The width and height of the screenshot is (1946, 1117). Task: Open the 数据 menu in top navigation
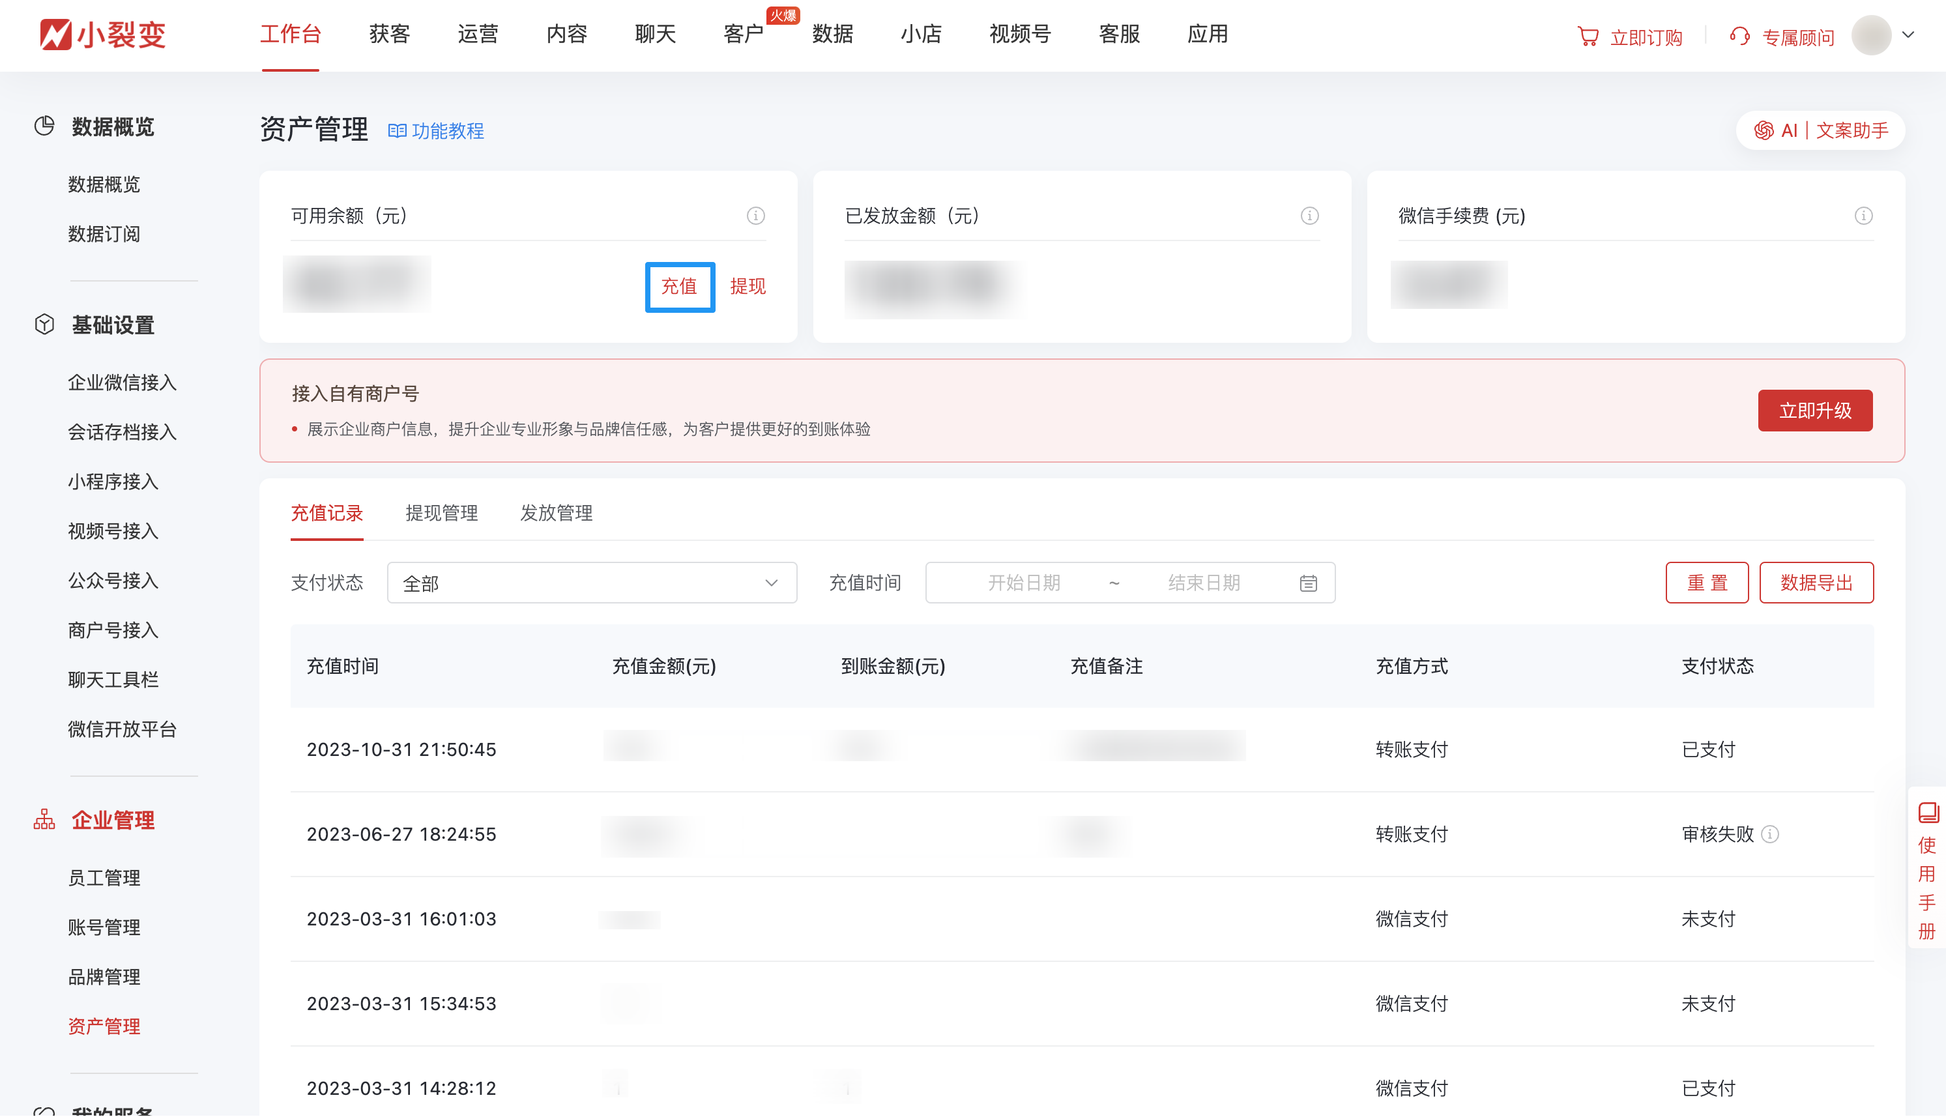coord(832,35)
